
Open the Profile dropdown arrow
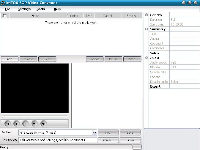pyautogui.click(x=94, y=132)
